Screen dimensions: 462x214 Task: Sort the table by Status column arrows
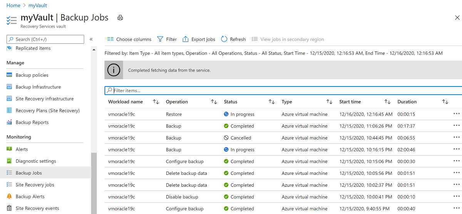coord(271,102)
